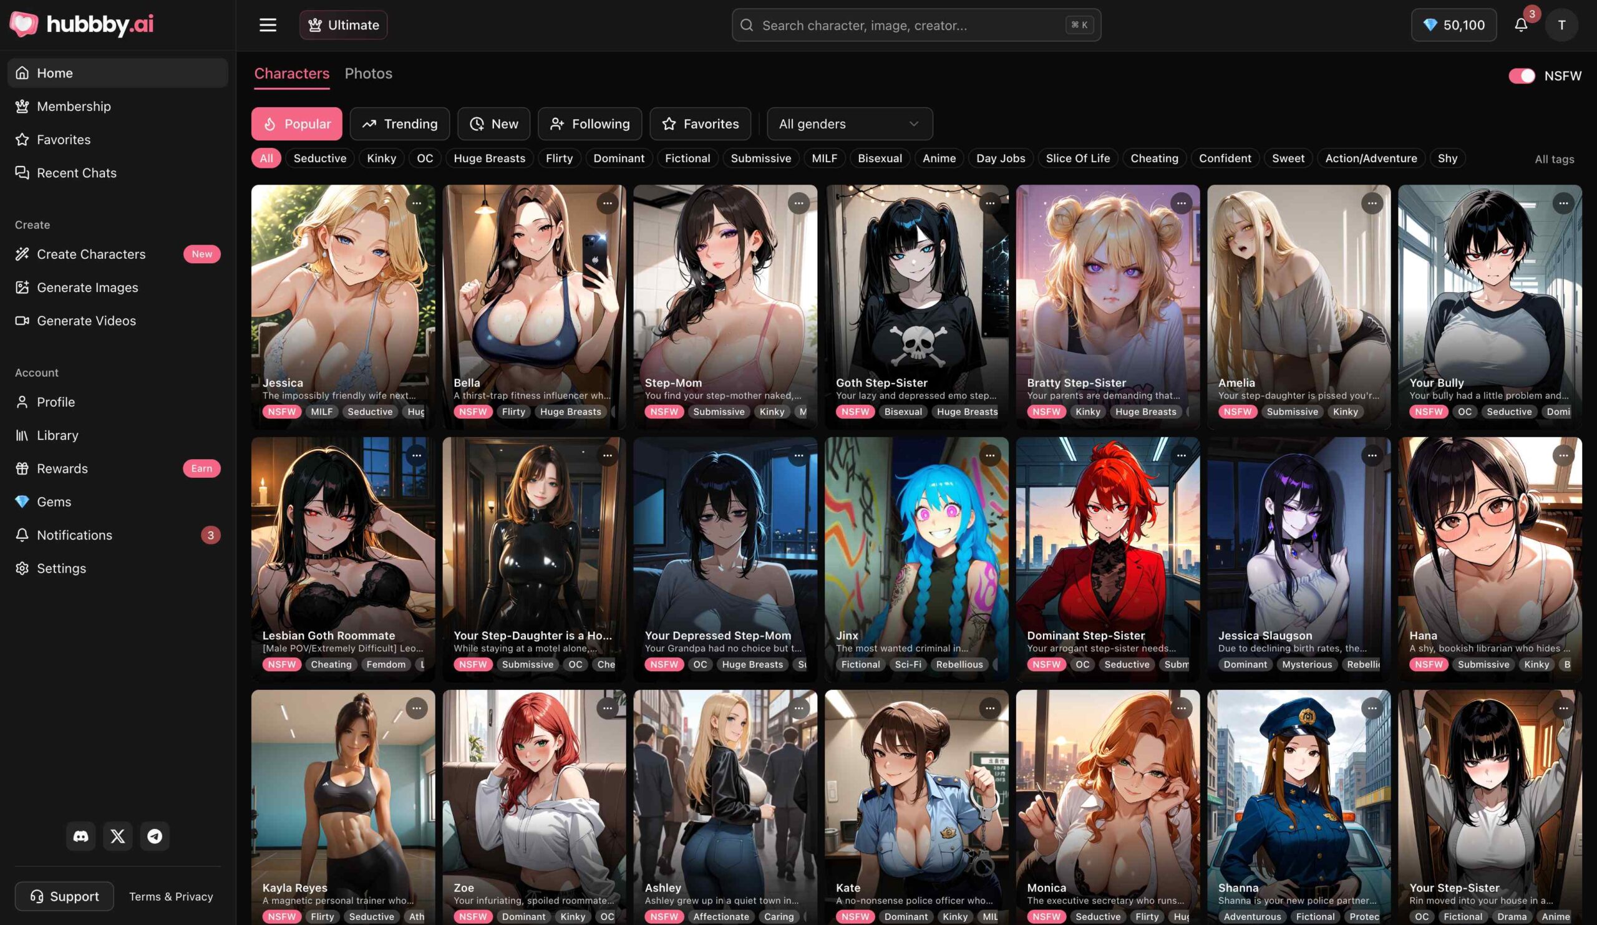Image resolution: width=1597 pixels, height=925 pixels.
Task: Open user avatar labeled T
Action: pyautogui.click(x=1561, y=25)
